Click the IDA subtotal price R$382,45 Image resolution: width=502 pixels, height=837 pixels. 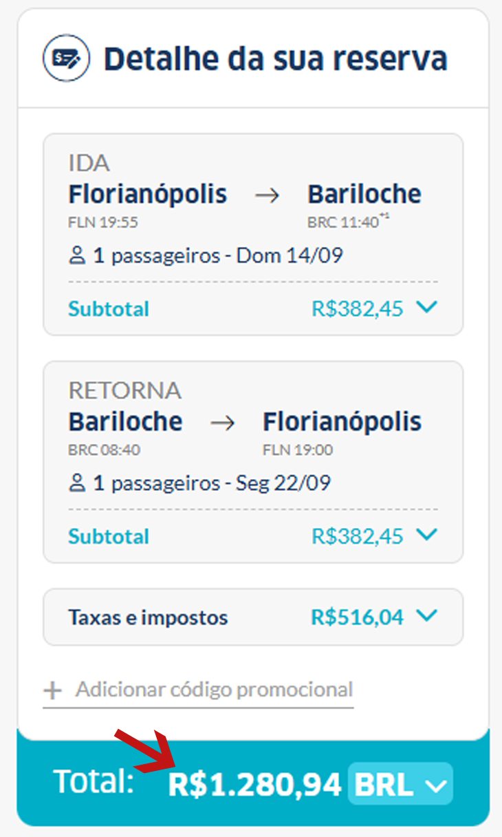click(357, 309)
